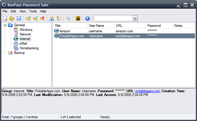Click the masked password in the Amazon row

(x=152, y=30)
